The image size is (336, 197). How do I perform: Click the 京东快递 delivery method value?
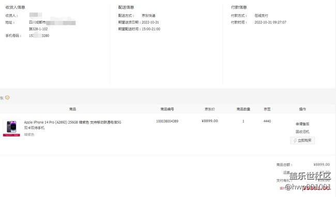(x=148, y=15)
